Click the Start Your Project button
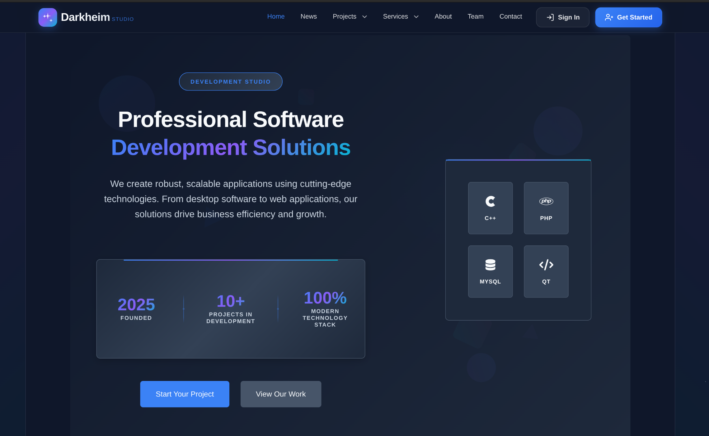The image size is (709, 436). tap(185, 394)
